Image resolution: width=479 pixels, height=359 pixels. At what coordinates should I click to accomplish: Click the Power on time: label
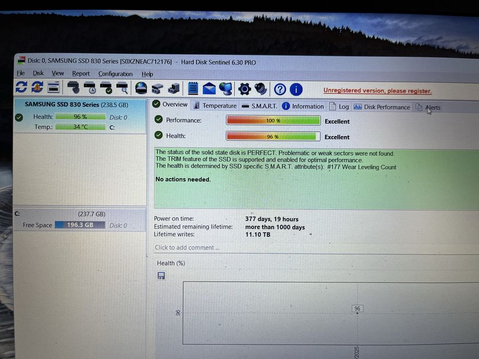[x=174, y=218]
